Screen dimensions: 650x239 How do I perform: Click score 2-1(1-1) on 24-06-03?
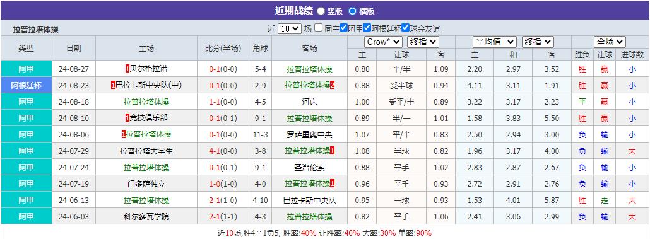(223, 217)
